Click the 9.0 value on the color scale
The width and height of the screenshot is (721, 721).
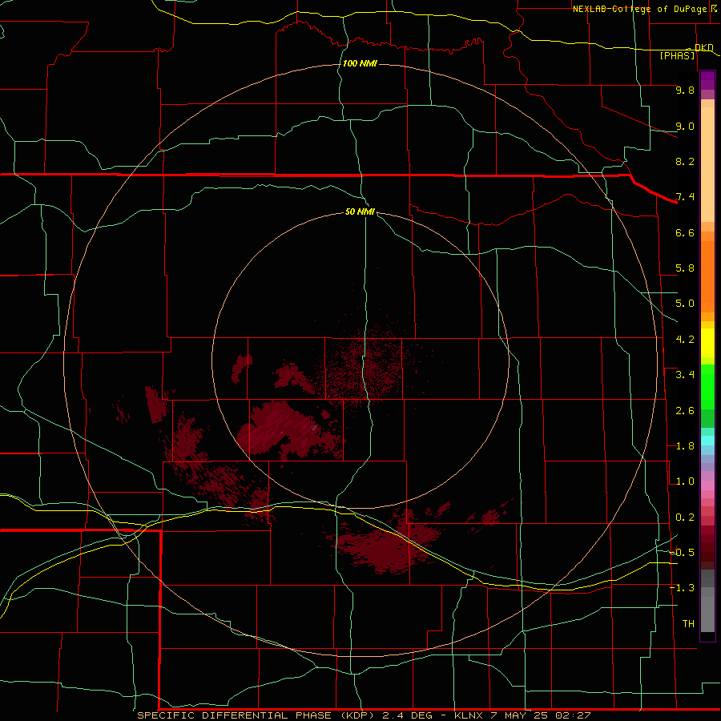coord(685,126)
